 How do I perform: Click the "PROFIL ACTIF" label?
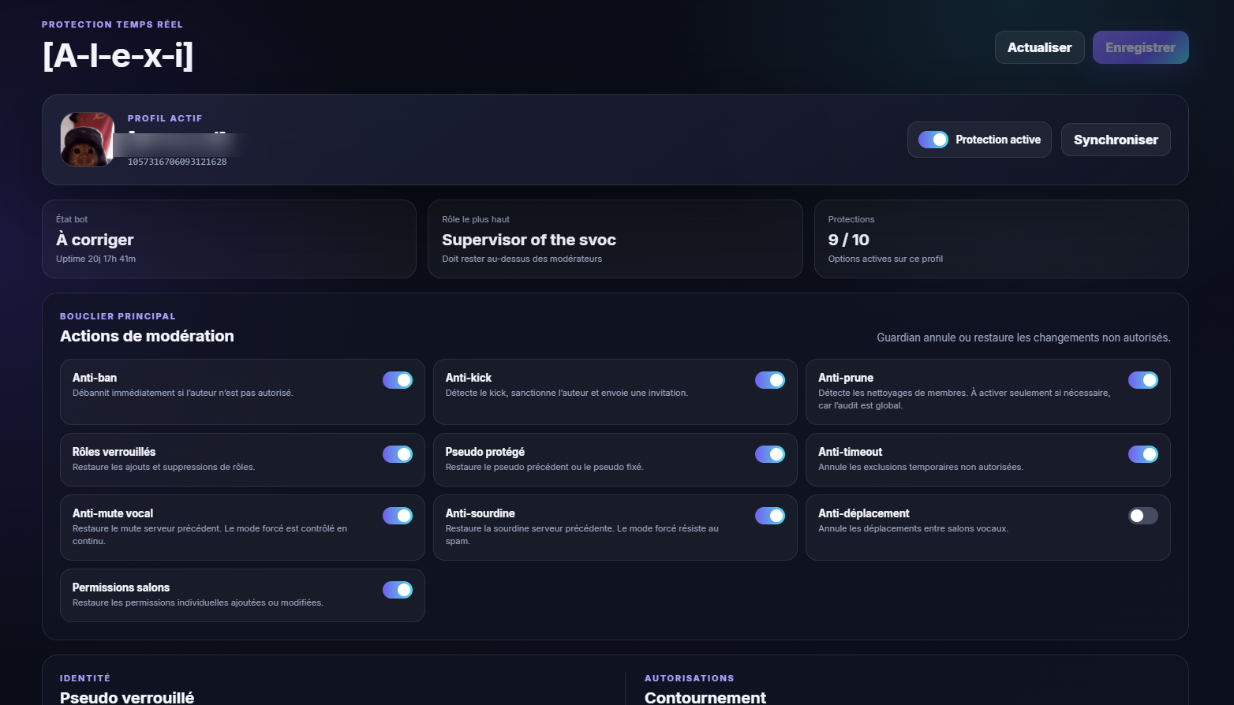[x=165, y=118]
